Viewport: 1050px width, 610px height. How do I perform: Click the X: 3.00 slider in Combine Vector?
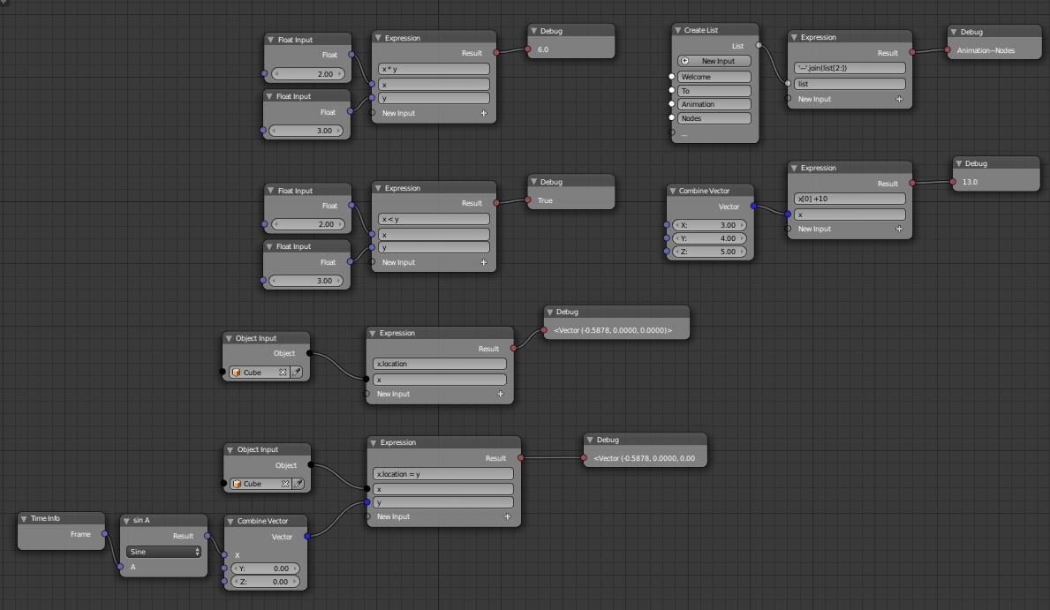pos(709,225)
